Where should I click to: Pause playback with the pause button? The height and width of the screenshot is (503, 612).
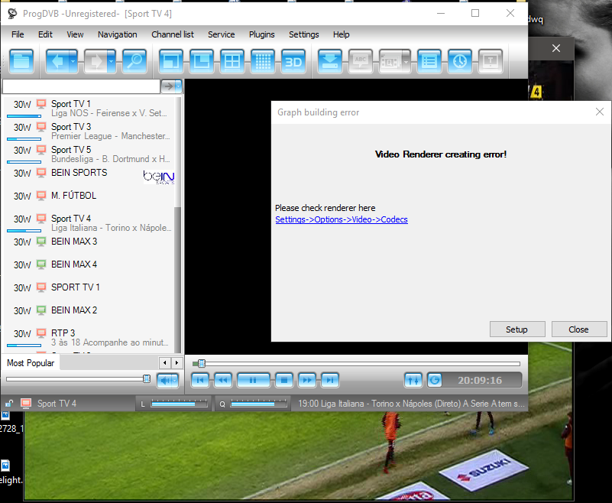(x=254, y=380)
